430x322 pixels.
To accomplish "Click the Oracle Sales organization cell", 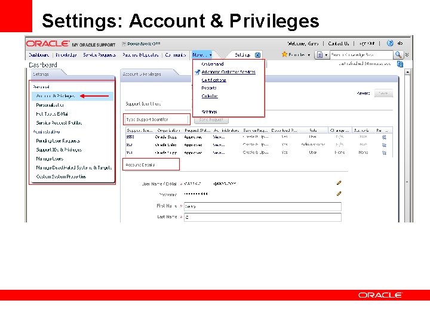I will pyautogui.click(x=165, y=144).
